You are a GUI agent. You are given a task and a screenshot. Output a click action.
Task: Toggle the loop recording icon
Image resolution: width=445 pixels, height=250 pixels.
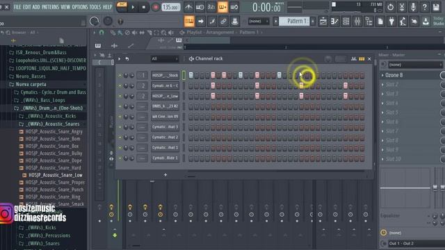click(234, 7)
